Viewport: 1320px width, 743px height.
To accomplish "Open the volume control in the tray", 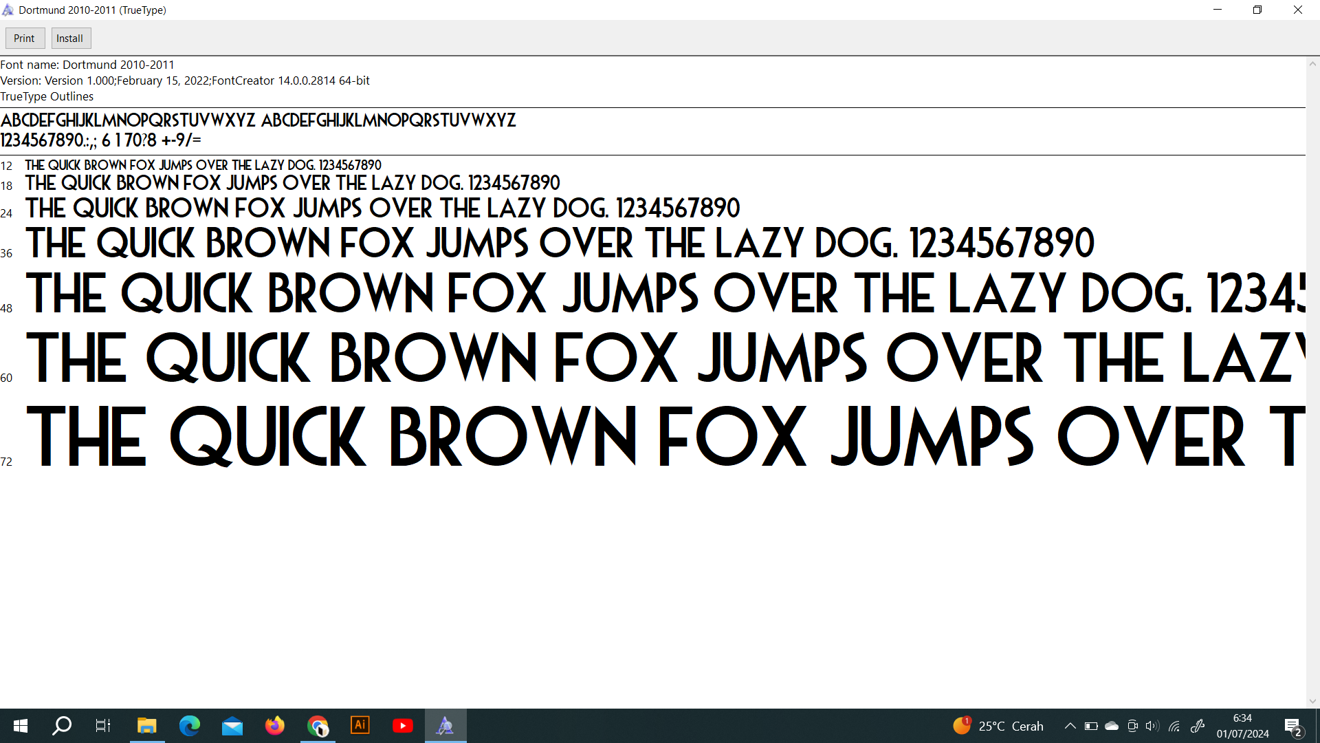I will tap(1152, 726).
